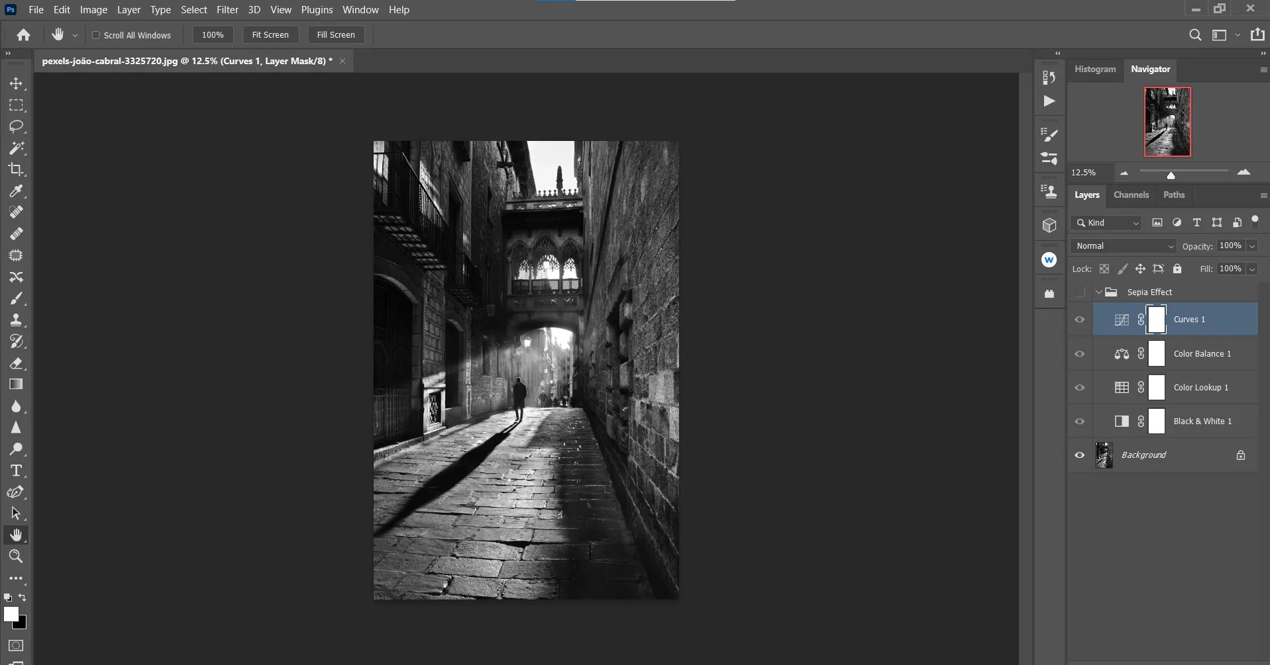Viewport: 1270px width, 665px height.
Task: Open the Normal blending mode dropdown
Action: click(1122, 246)
